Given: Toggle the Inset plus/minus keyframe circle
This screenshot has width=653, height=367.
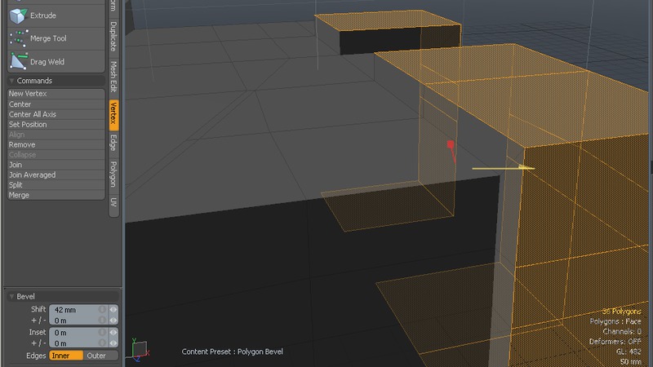Looking at the screenshot, I should 102,343.
